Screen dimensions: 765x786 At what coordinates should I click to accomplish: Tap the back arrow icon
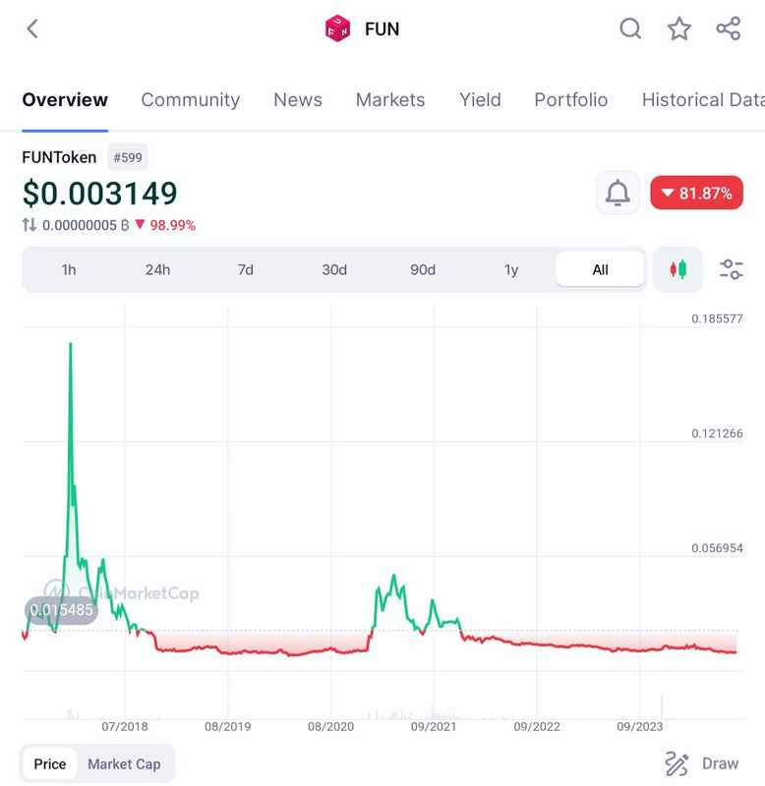32,28
